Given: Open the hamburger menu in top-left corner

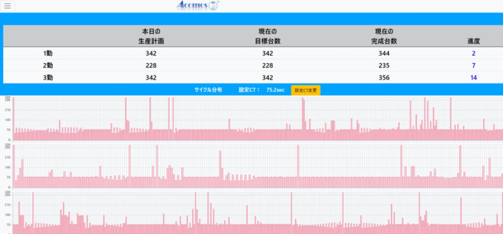Looking at the screenshot, I should pos(7,6).
